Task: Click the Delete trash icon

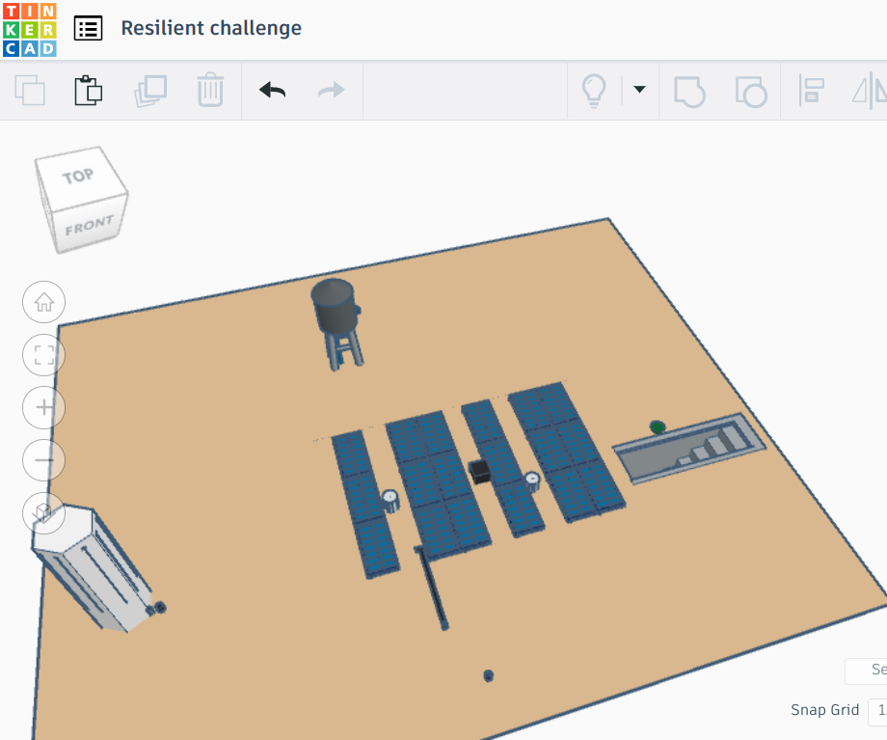Action: coord(210,90)
